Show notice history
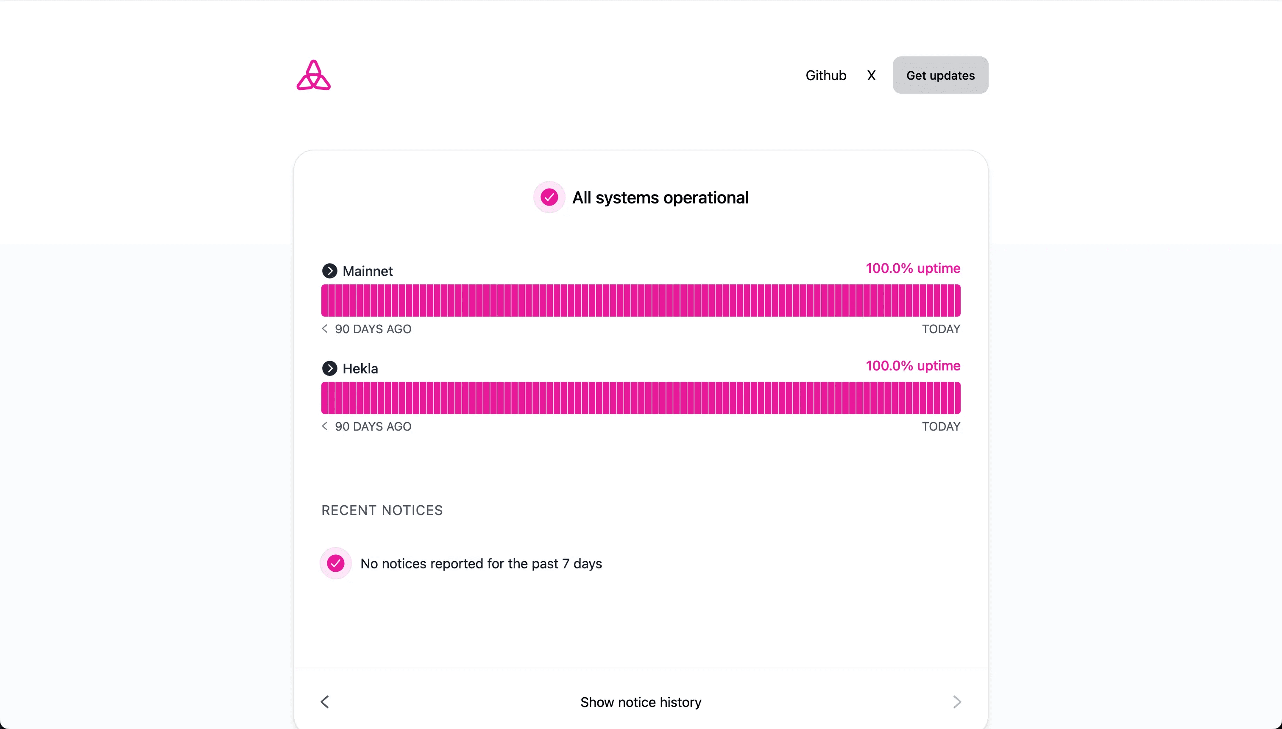 pos(641,702)
